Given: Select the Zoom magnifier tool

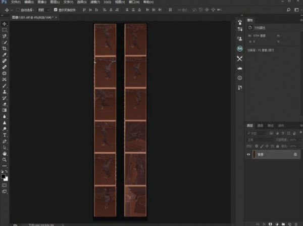Looking at the screenshot, I should [5, 159].
